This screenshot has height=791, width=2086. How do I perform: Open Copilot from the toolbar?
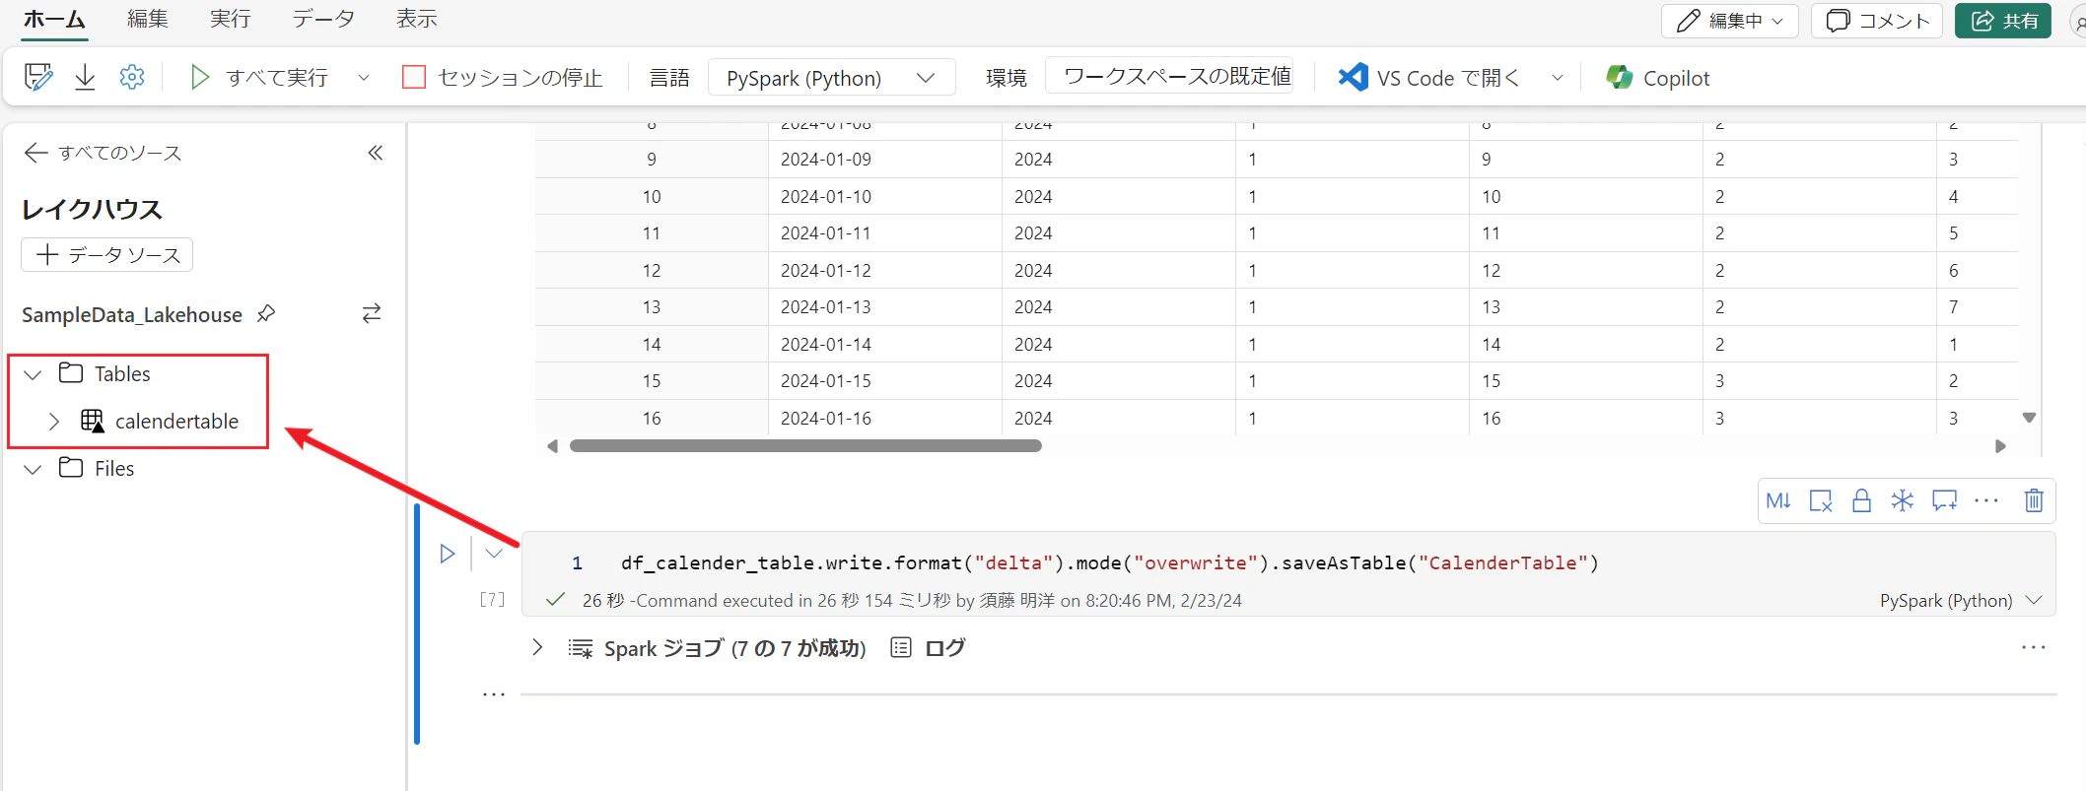(x=1658, y=78)
